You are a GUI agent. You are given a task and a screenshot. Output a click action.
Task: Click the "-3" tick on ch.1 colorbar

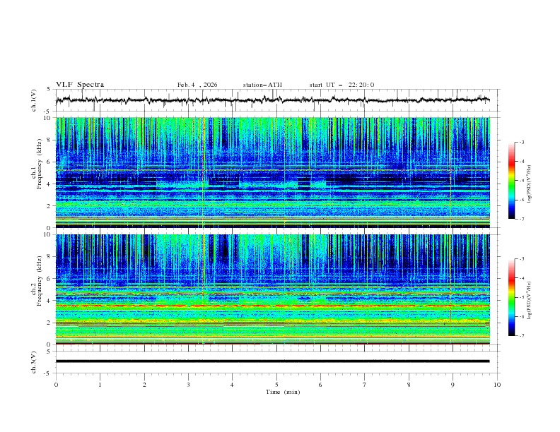click(x=522, y=142)
